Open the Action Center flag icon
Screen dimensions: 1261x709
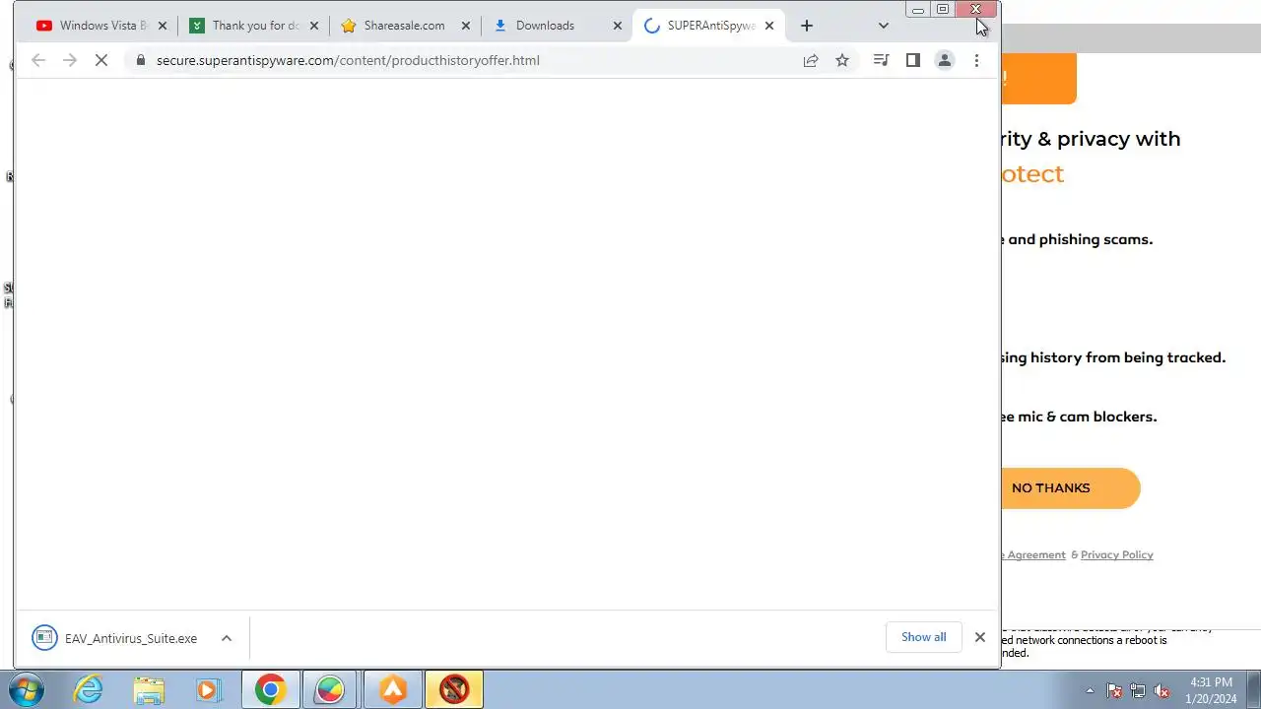click(1114, 690)
